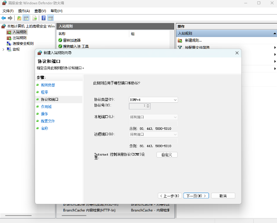Select 协议和端口 wizard step
The width and height of the screenshot is (277, 223).
[50, 99]
